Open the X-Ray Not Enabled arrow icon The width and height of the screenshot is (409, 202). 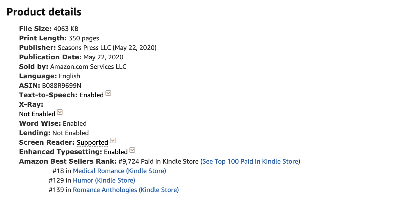(x=60, y=112)
